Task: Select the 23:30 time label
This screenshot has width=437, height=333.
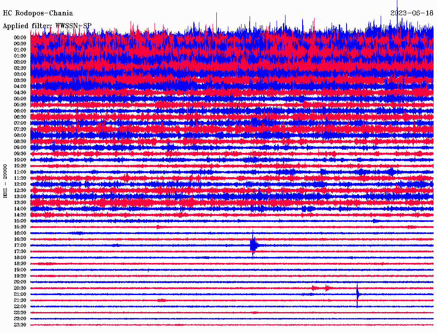Action: click(x=20, y=325)
